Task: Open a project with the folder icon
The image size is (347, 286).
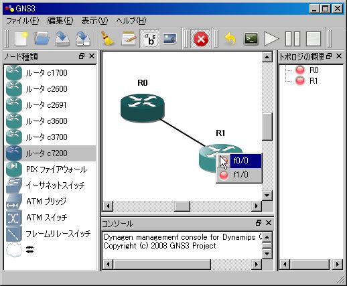Action: click(x=42, y=39)
